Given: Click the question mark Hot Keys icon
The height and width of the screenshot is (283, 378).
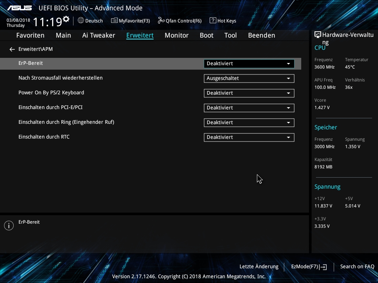Looking at the screenshot, I should pos(213,21).
